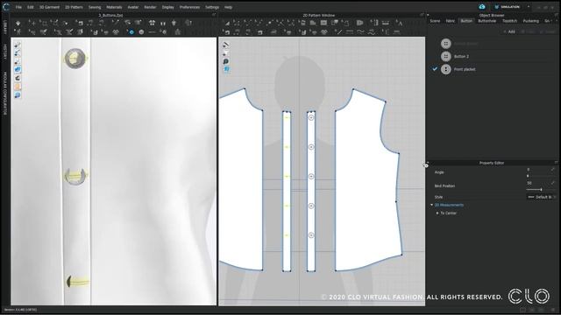Collapse the 2D Measurements section
The height and width of the screenshot is (315, 561).
pyautogui.click(x=432, y=205)
